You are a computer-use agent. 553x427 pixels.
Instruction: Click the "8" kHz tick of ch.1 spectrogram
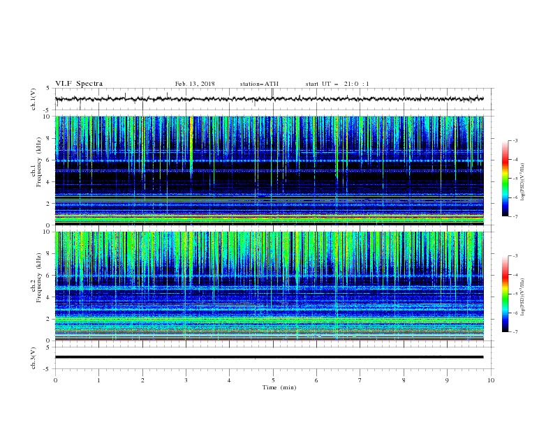48,138
